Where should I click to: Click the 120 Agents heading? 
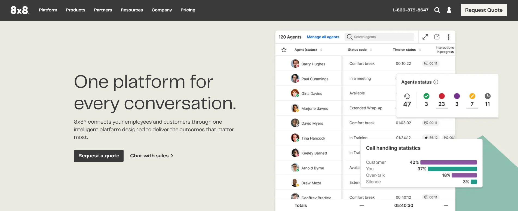tap(290, 37)
